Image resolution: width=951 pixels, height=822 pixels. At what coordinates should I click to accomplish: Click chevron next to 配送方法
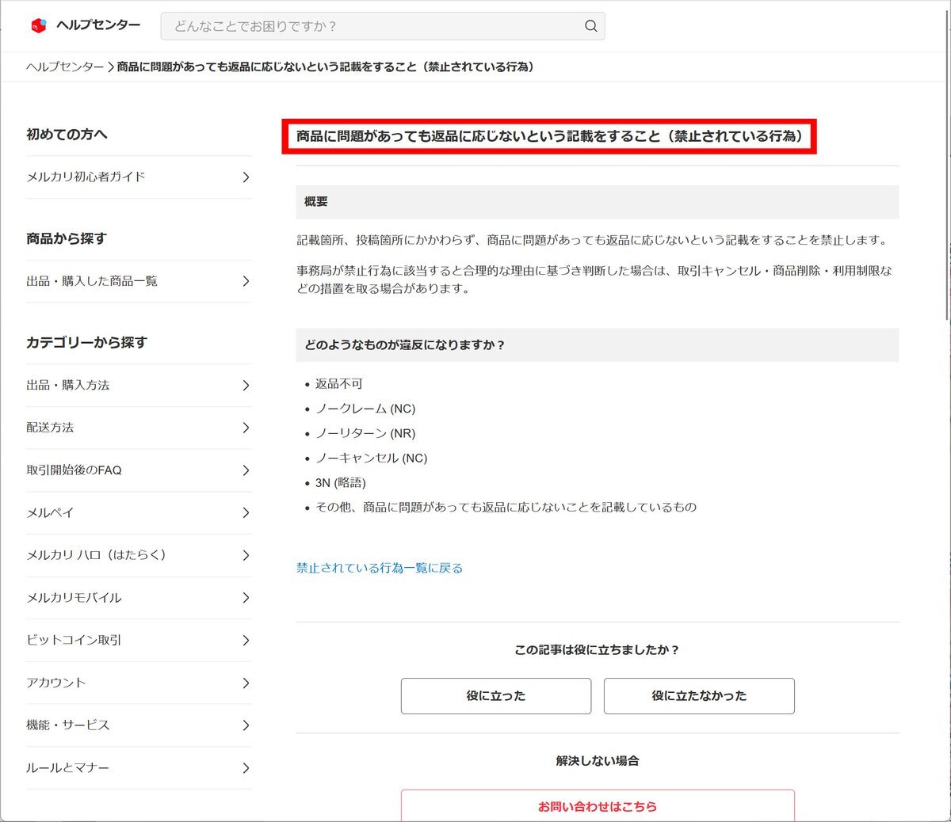[x=246, y=428]
